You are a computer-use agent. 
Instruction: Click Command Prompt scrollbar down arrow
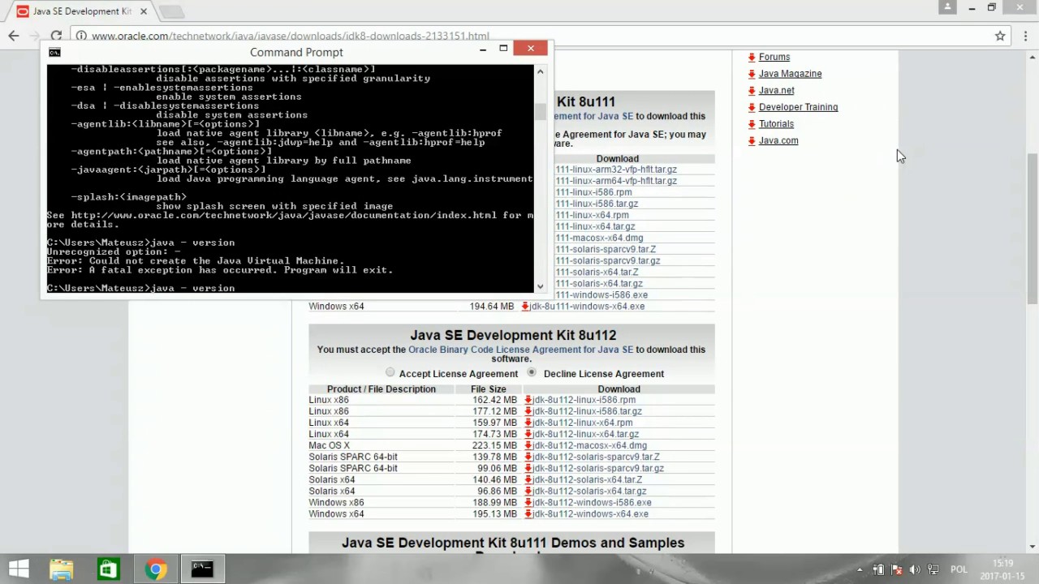point(541,286)
